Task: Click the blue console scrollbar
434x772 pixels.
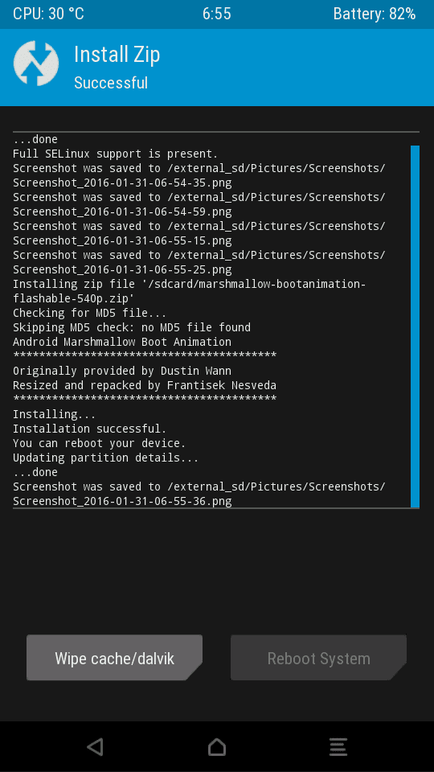Action: (415, 326)
